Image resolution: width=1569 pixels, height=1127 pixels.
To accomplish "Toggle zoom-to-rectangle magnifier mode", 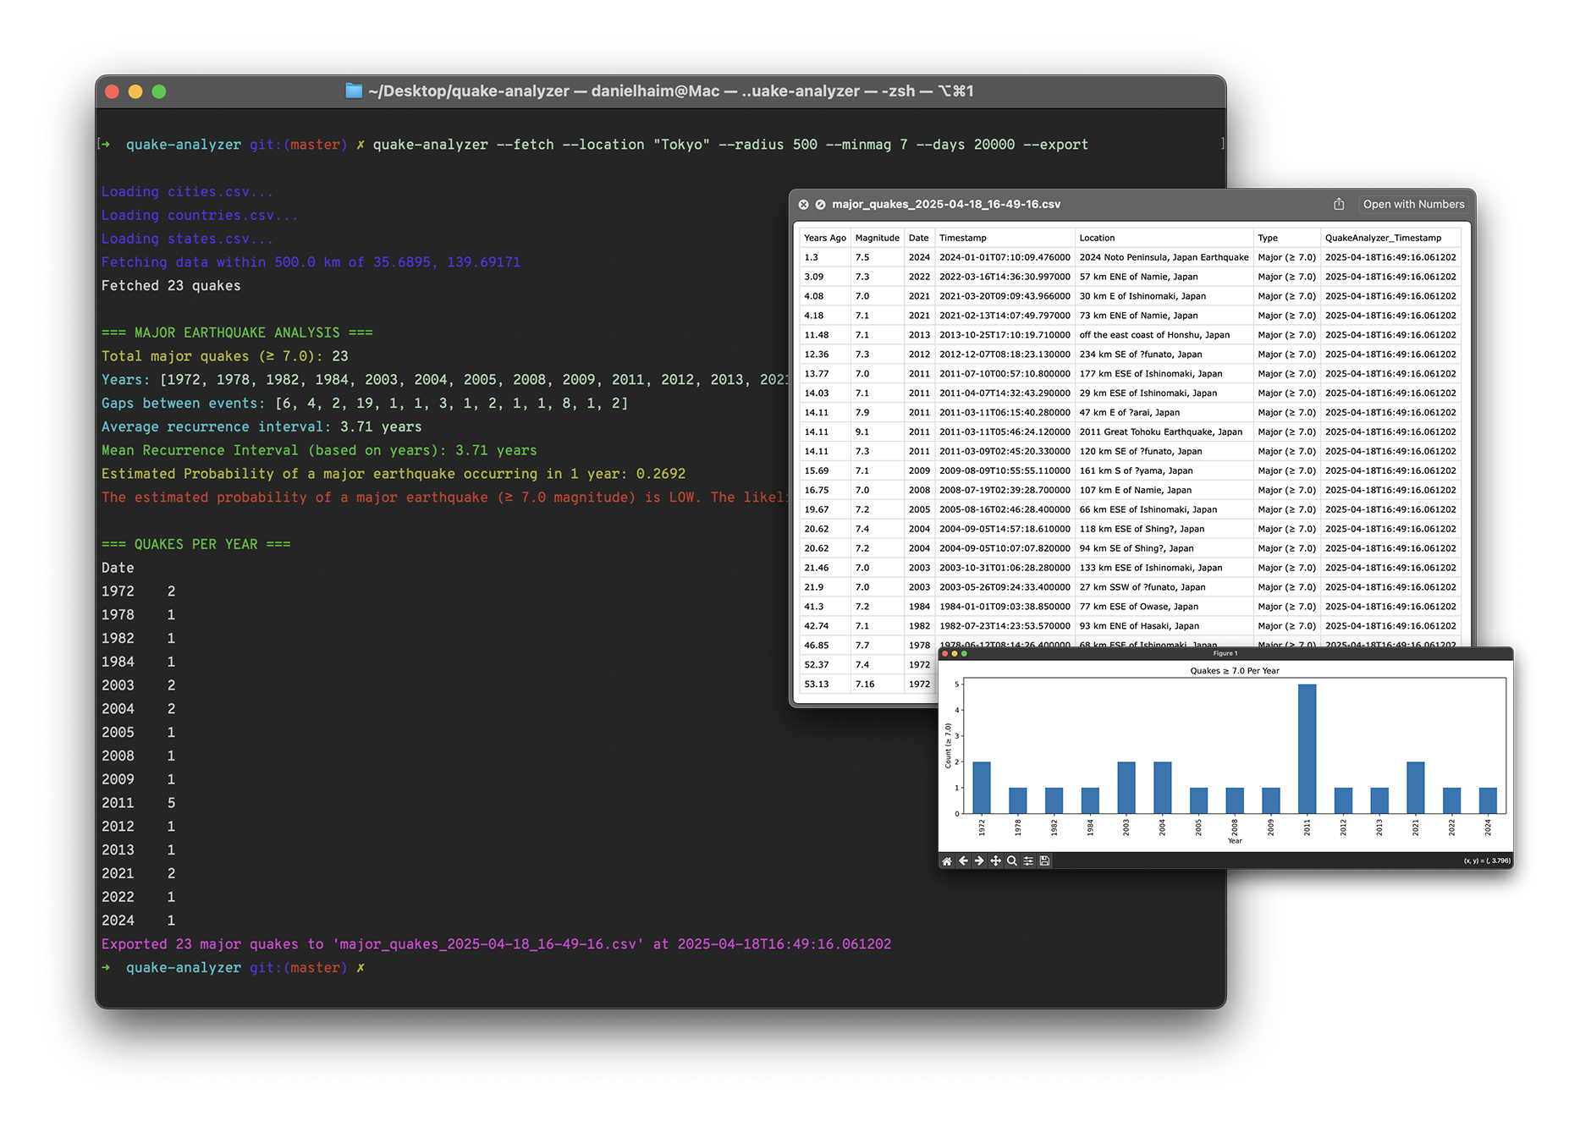I will pos(1012,861).
